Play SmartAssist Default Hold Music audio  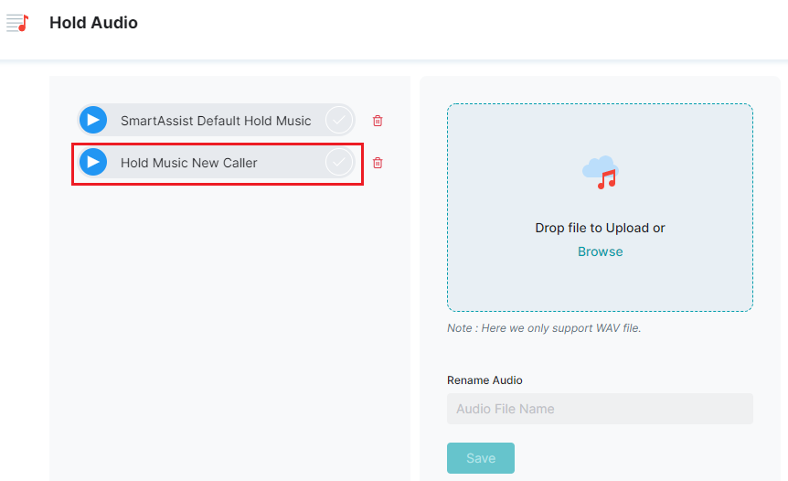[93, 120]
